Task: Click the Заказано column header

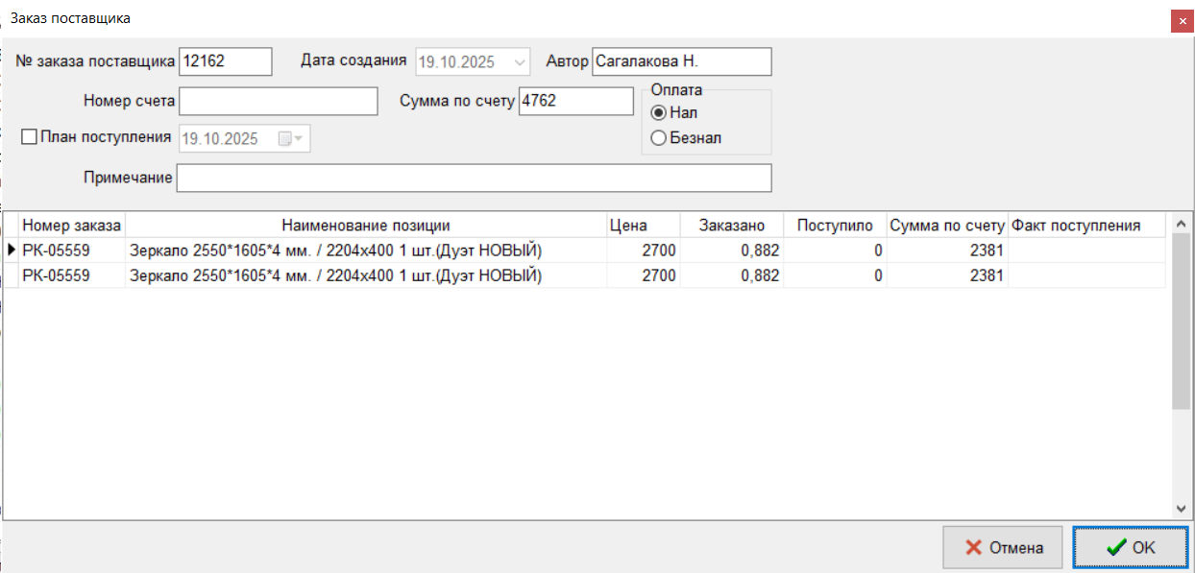Action: tap(732, 226)
